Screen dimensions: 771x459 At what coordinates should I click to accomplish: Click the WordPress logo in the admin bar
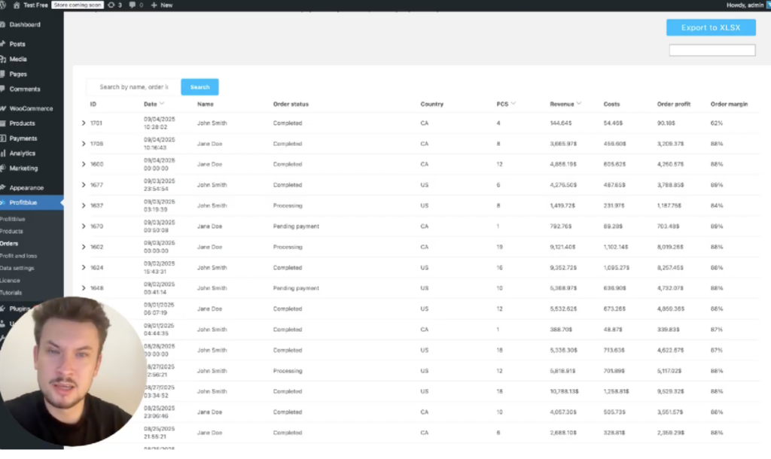tap(4, 5)
